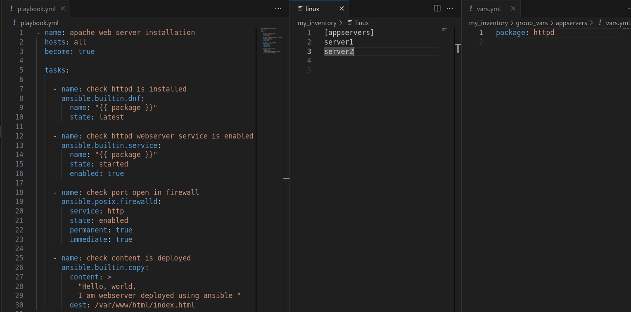Click warning icon in the vars.yml breadcrumb
Viewport: 631px width, 312px height.
click(x=600, y=23)
